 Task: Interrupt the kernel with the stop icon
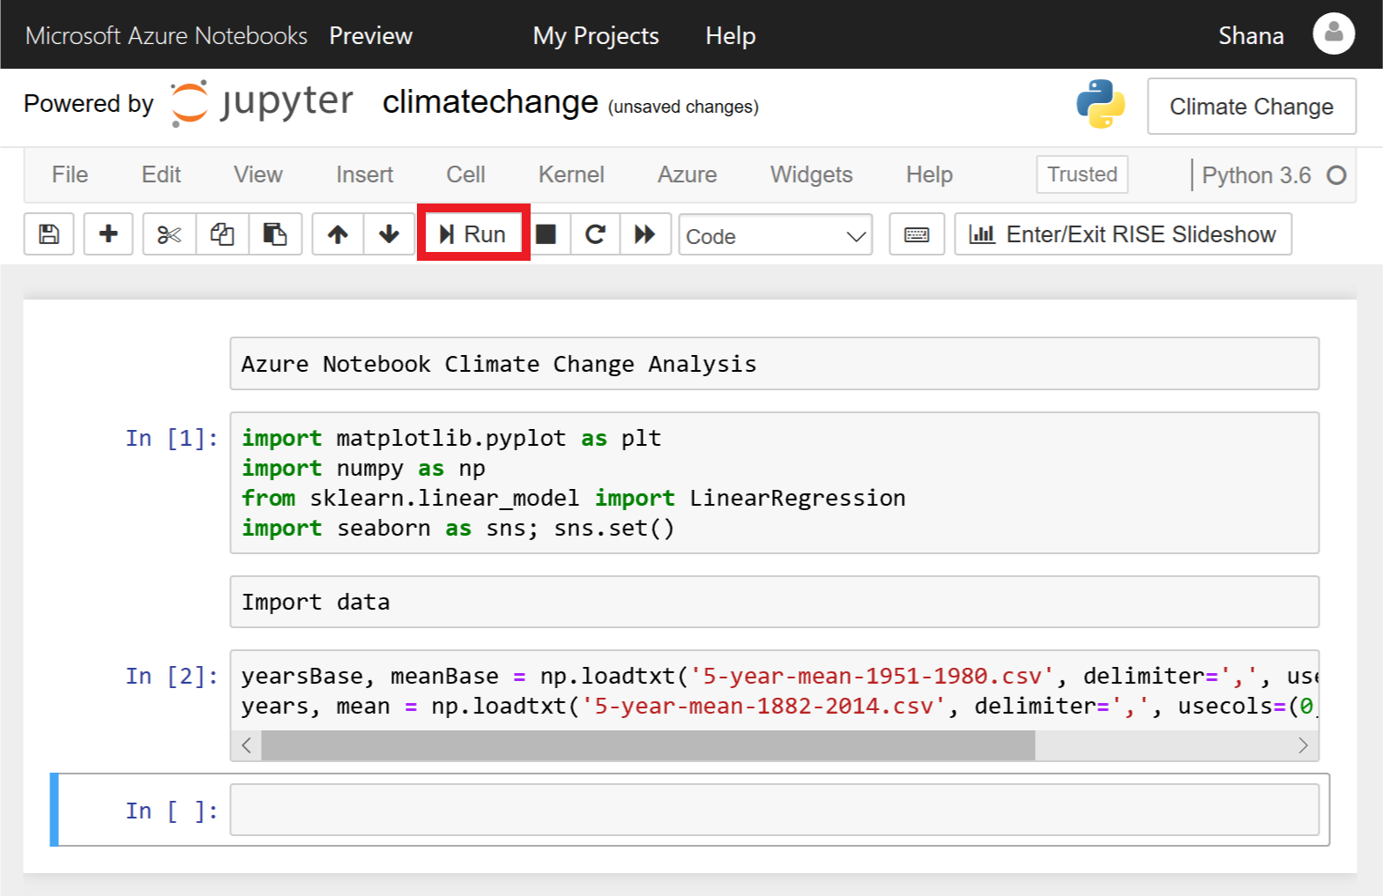pos(547,234)
